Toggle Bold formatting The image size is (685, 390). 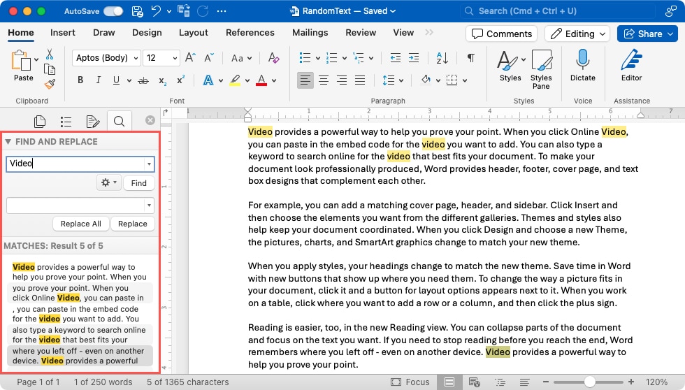[80, 80]
